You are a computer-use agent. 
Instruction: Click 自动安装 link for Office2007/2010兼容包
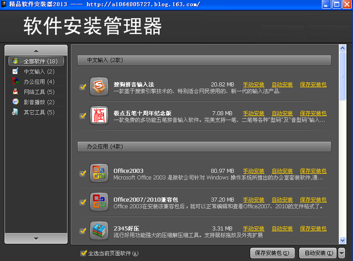point(282,200)
